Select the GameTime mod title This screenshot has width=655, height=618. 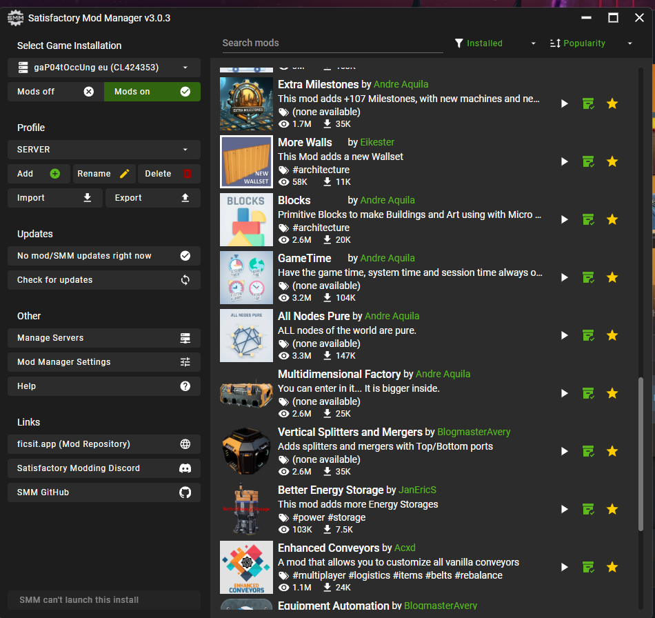pyautogui.click(x=305, y=258)
